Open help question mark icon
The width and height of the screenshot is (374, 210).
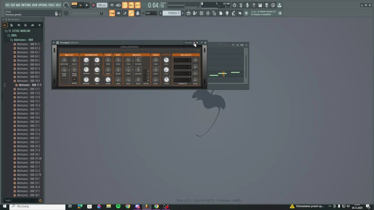click(x=254, y=5)
